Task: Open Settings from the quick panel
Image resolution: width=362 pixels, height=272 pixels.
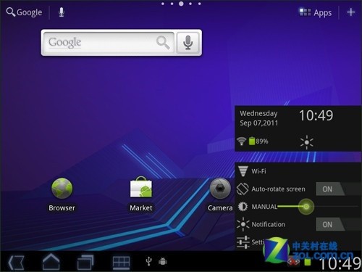Action: point(251,242)
